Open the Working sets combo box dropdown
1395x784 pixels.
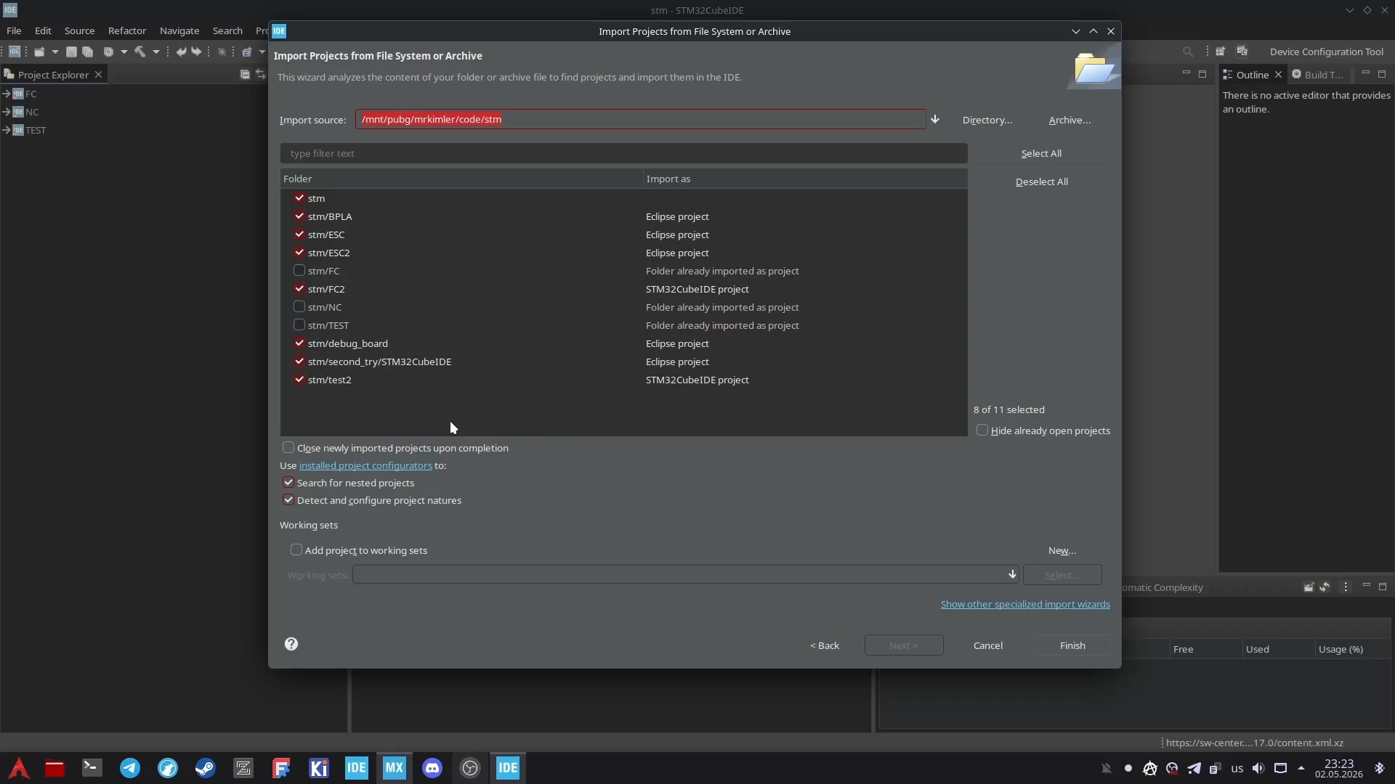tap(1012, 574)
